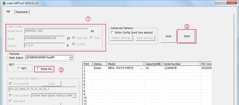This screenshot has width=239, height=105.
Task: Open the Flash Select dropdown
Action: pyautogui.click(x=70, y=57)
